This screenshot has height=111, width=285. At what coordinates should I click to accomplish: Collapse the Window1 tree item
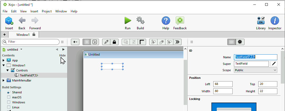pyautogui.click(x=4, y=65)
